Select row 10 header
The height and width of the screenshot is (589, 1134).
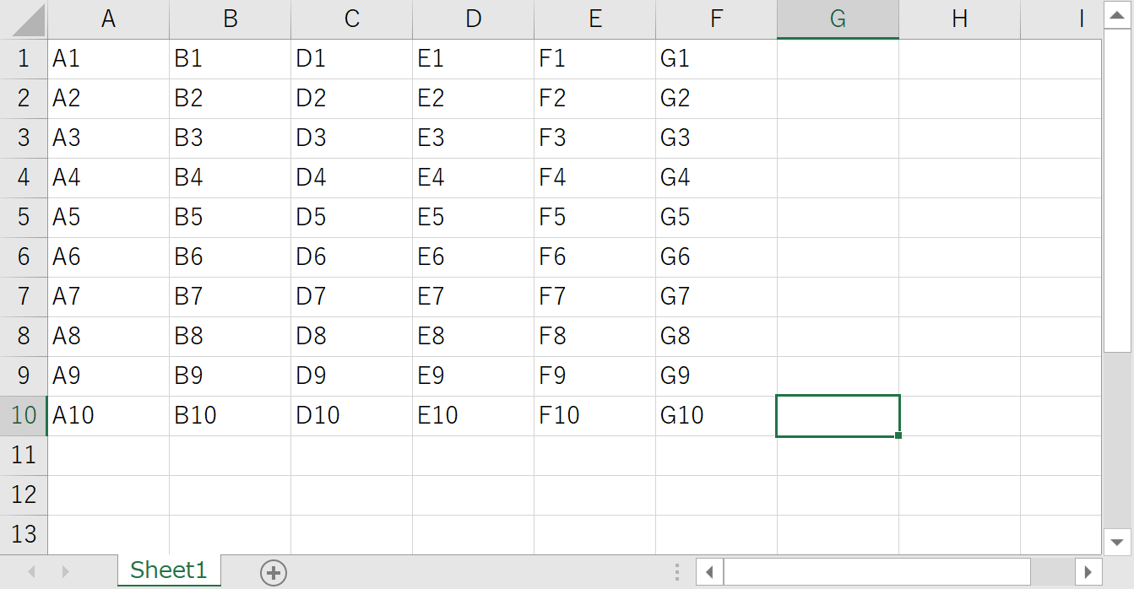tap(24, 415)
